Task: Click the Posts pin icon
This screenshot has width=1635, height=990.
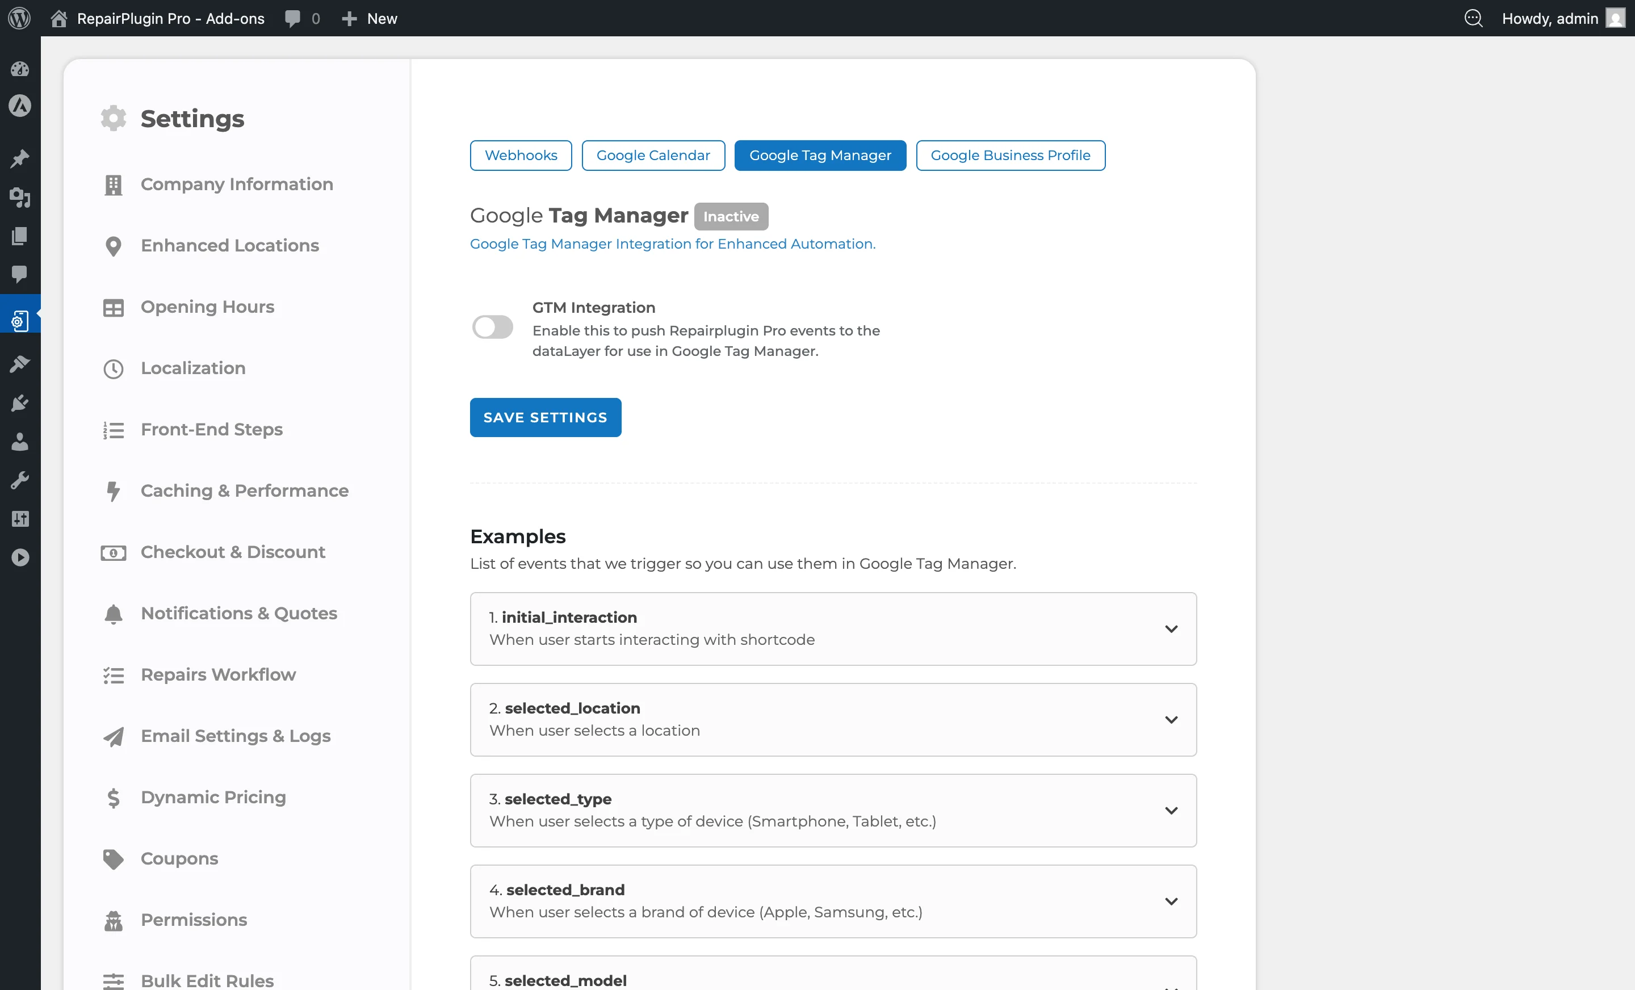Action: pos(20,158)
